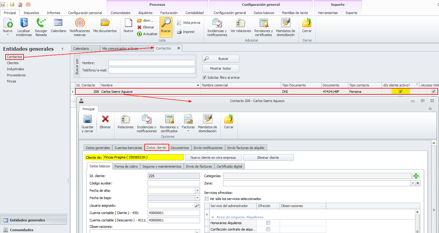Click the Teléfono/ e-mail search field
Screen dimensions: 439x233
coord(152,70)
